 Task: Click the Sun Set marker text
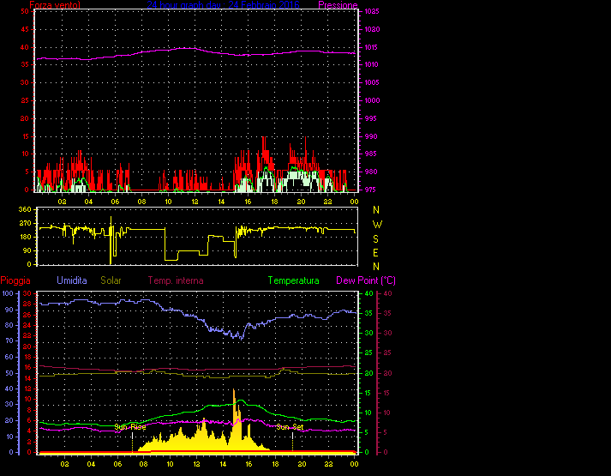coord(290,426)
